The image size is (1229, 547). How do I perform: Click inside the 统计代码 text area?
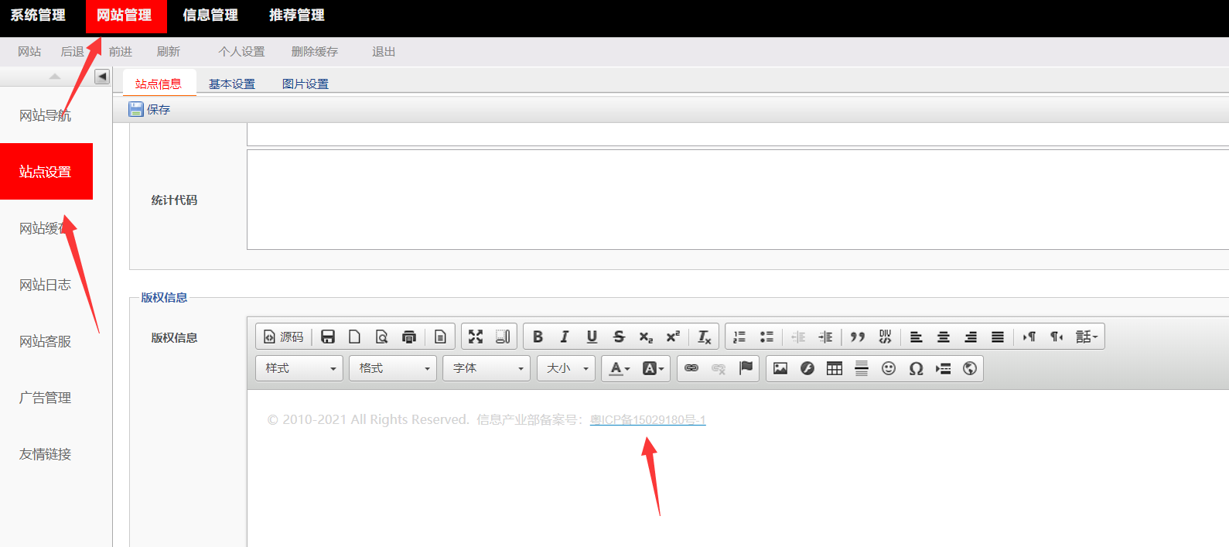pyautogui.click(x=735, y=200)
